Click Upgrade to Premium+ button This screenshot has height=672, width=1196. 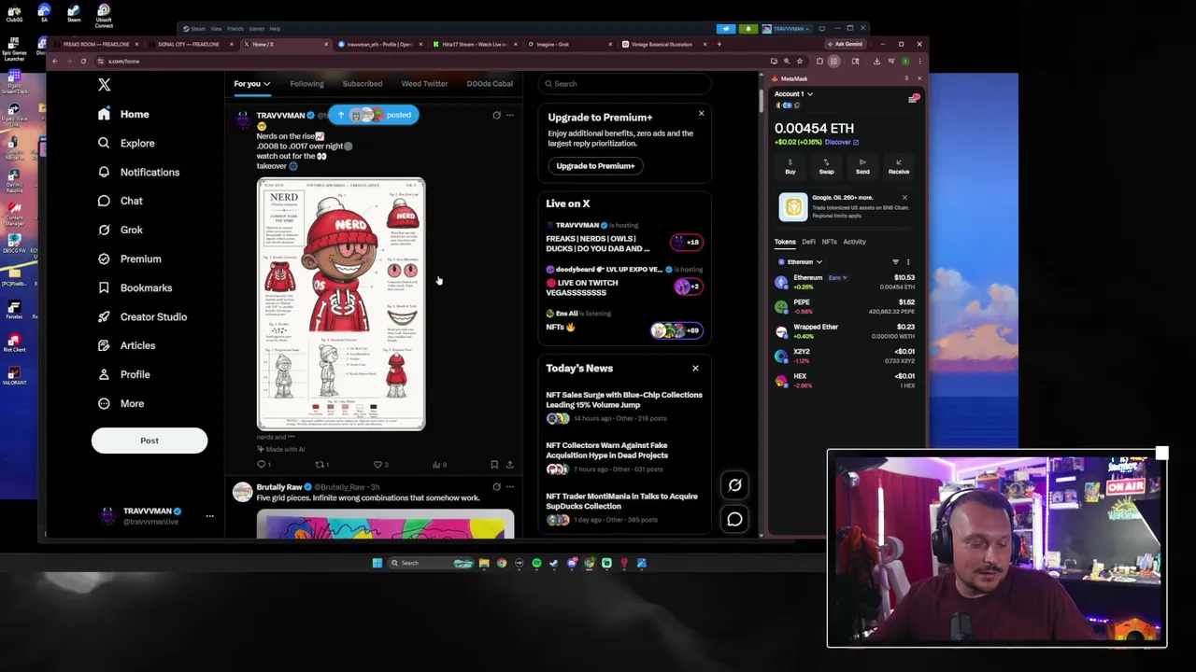(595, 166)
